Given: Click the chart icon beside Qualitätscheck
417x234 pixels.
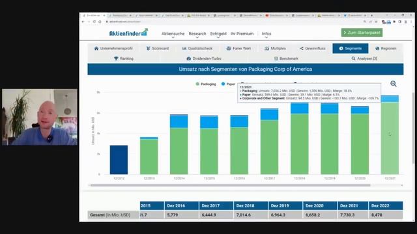Looking at the screenshot, I should 184,48.
